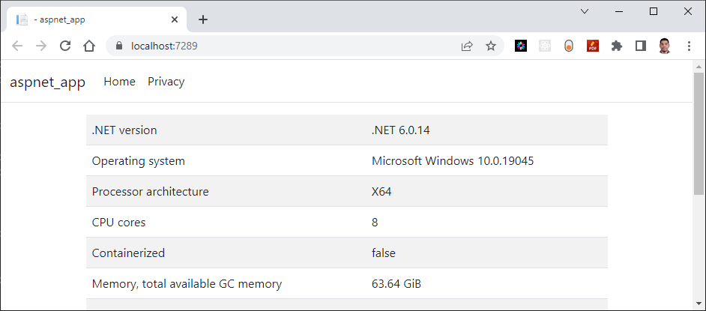
Task: Click the "Containerized" label
Action: (128, 253)
